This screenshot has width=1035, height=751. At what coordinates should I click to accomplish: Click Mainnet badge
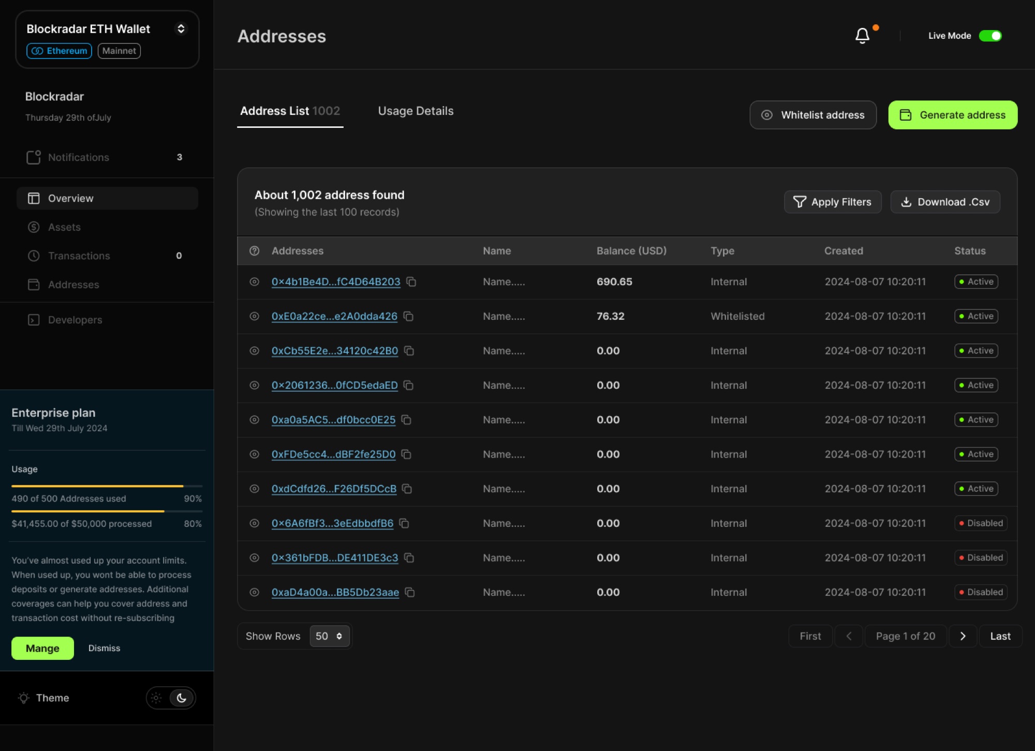click(x=119, y=51)
